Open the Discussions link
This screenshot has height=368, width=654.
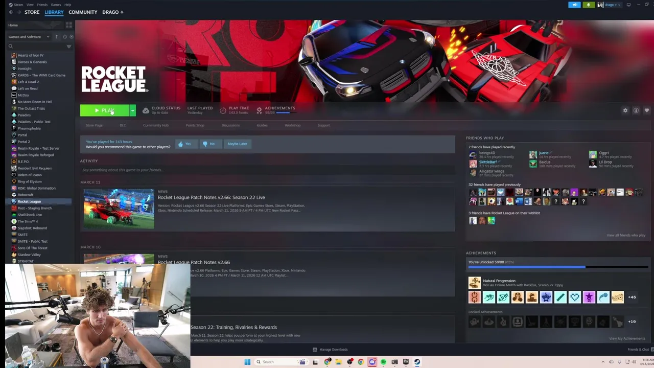coord(230,125)
